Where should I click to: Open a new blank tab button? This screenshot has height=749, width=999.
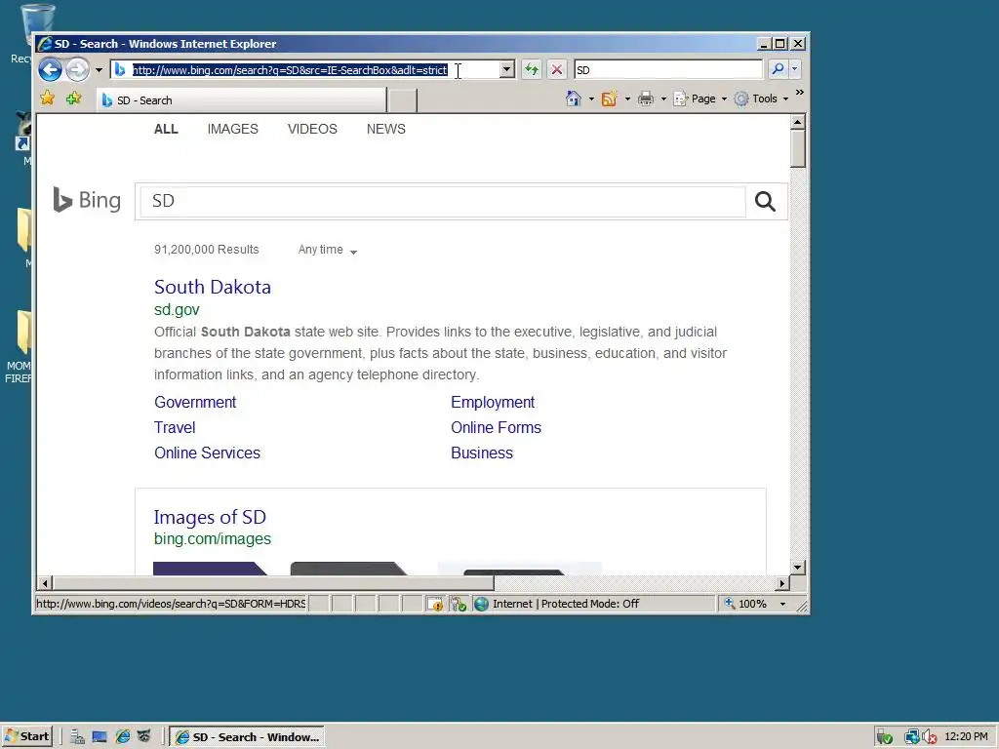click(x=402, y=100)
